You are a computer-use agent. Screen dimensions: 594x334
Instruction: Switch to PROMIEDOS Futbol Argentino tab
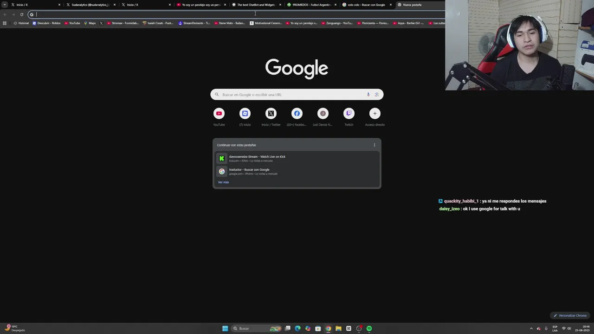click(x=311, y=5)
